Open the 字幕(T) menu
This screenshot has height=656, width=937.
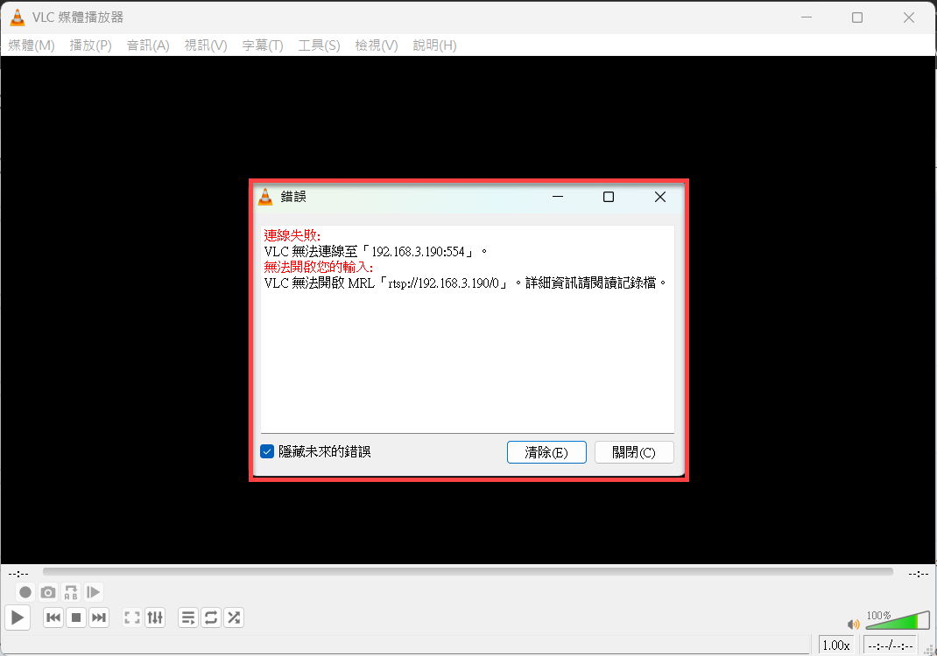pos(263,45)
